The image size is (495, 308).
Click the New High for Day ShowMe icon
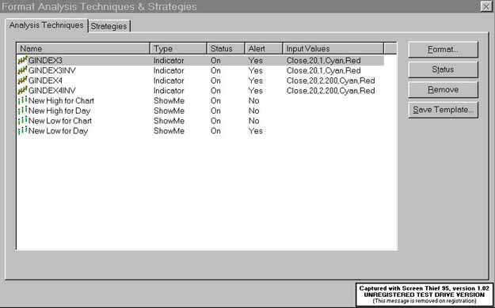click(x=22, y=111)
